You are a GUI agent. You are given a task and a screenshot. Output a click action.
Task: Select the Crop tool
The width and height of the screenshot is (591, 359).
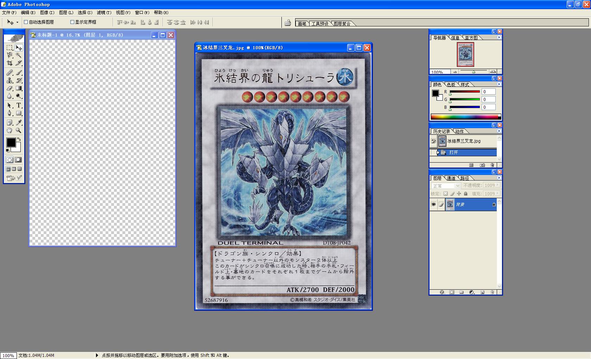pyautogui.click(x=9, y=63)
